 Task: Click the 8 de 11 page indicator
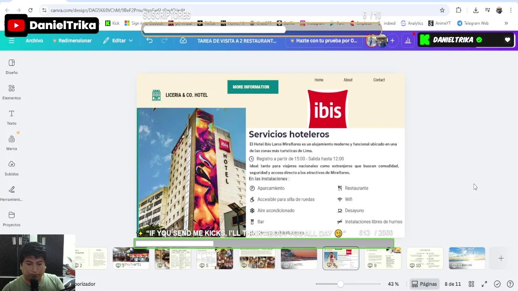coord(452,284)
